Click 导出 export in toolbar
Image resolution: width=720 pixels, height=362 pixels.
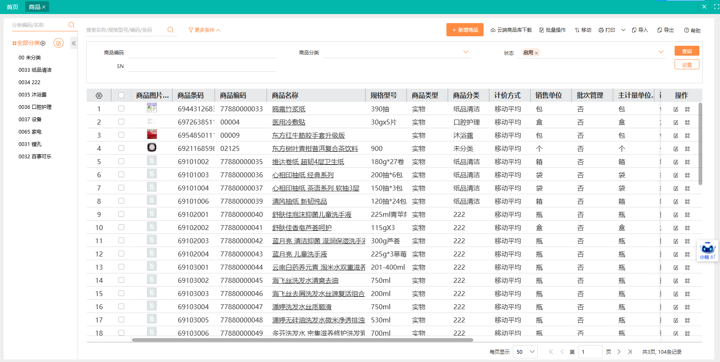point(666,30)
